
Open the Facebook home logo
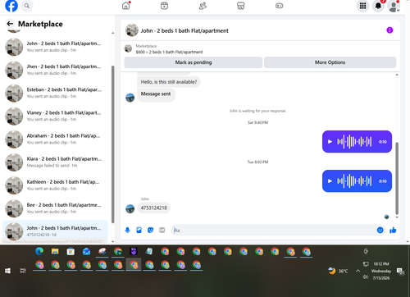point(11,6)
